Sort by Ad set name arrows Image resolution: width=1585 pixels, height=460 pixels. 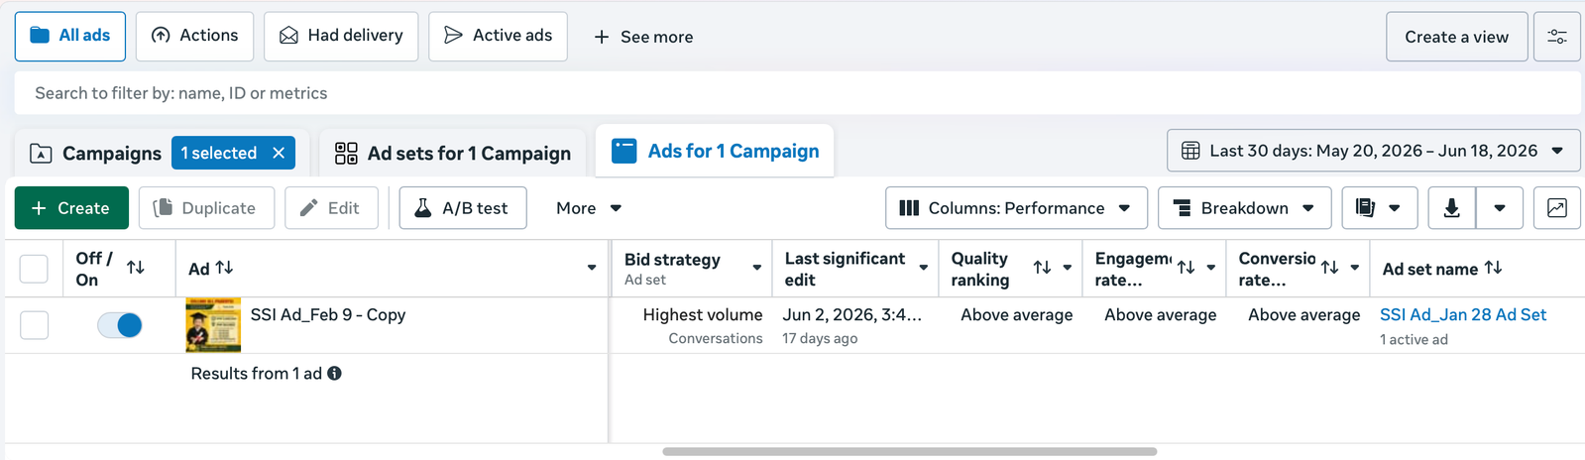(1493, 268)
